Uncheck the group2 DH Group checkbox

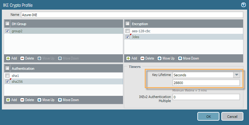7,31
